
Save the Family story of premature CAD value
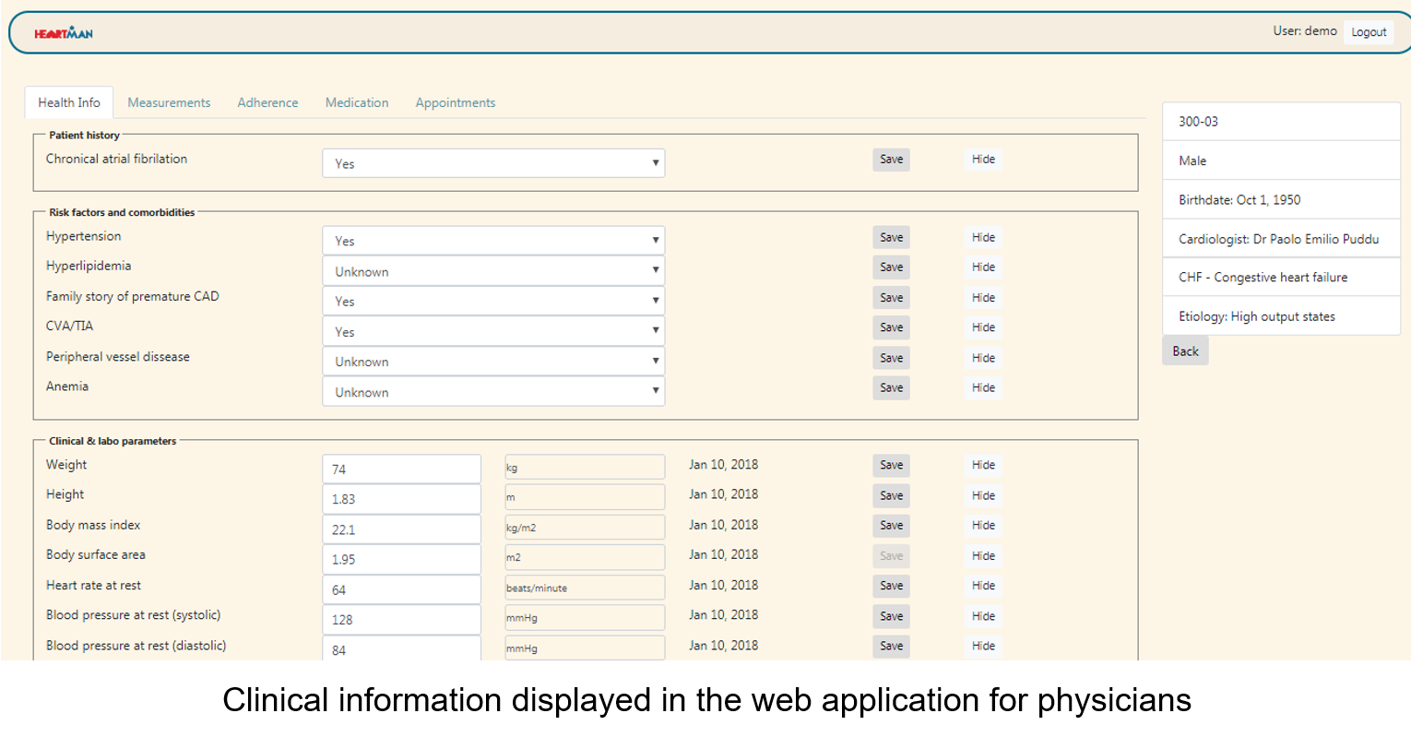tap(891, 298)
